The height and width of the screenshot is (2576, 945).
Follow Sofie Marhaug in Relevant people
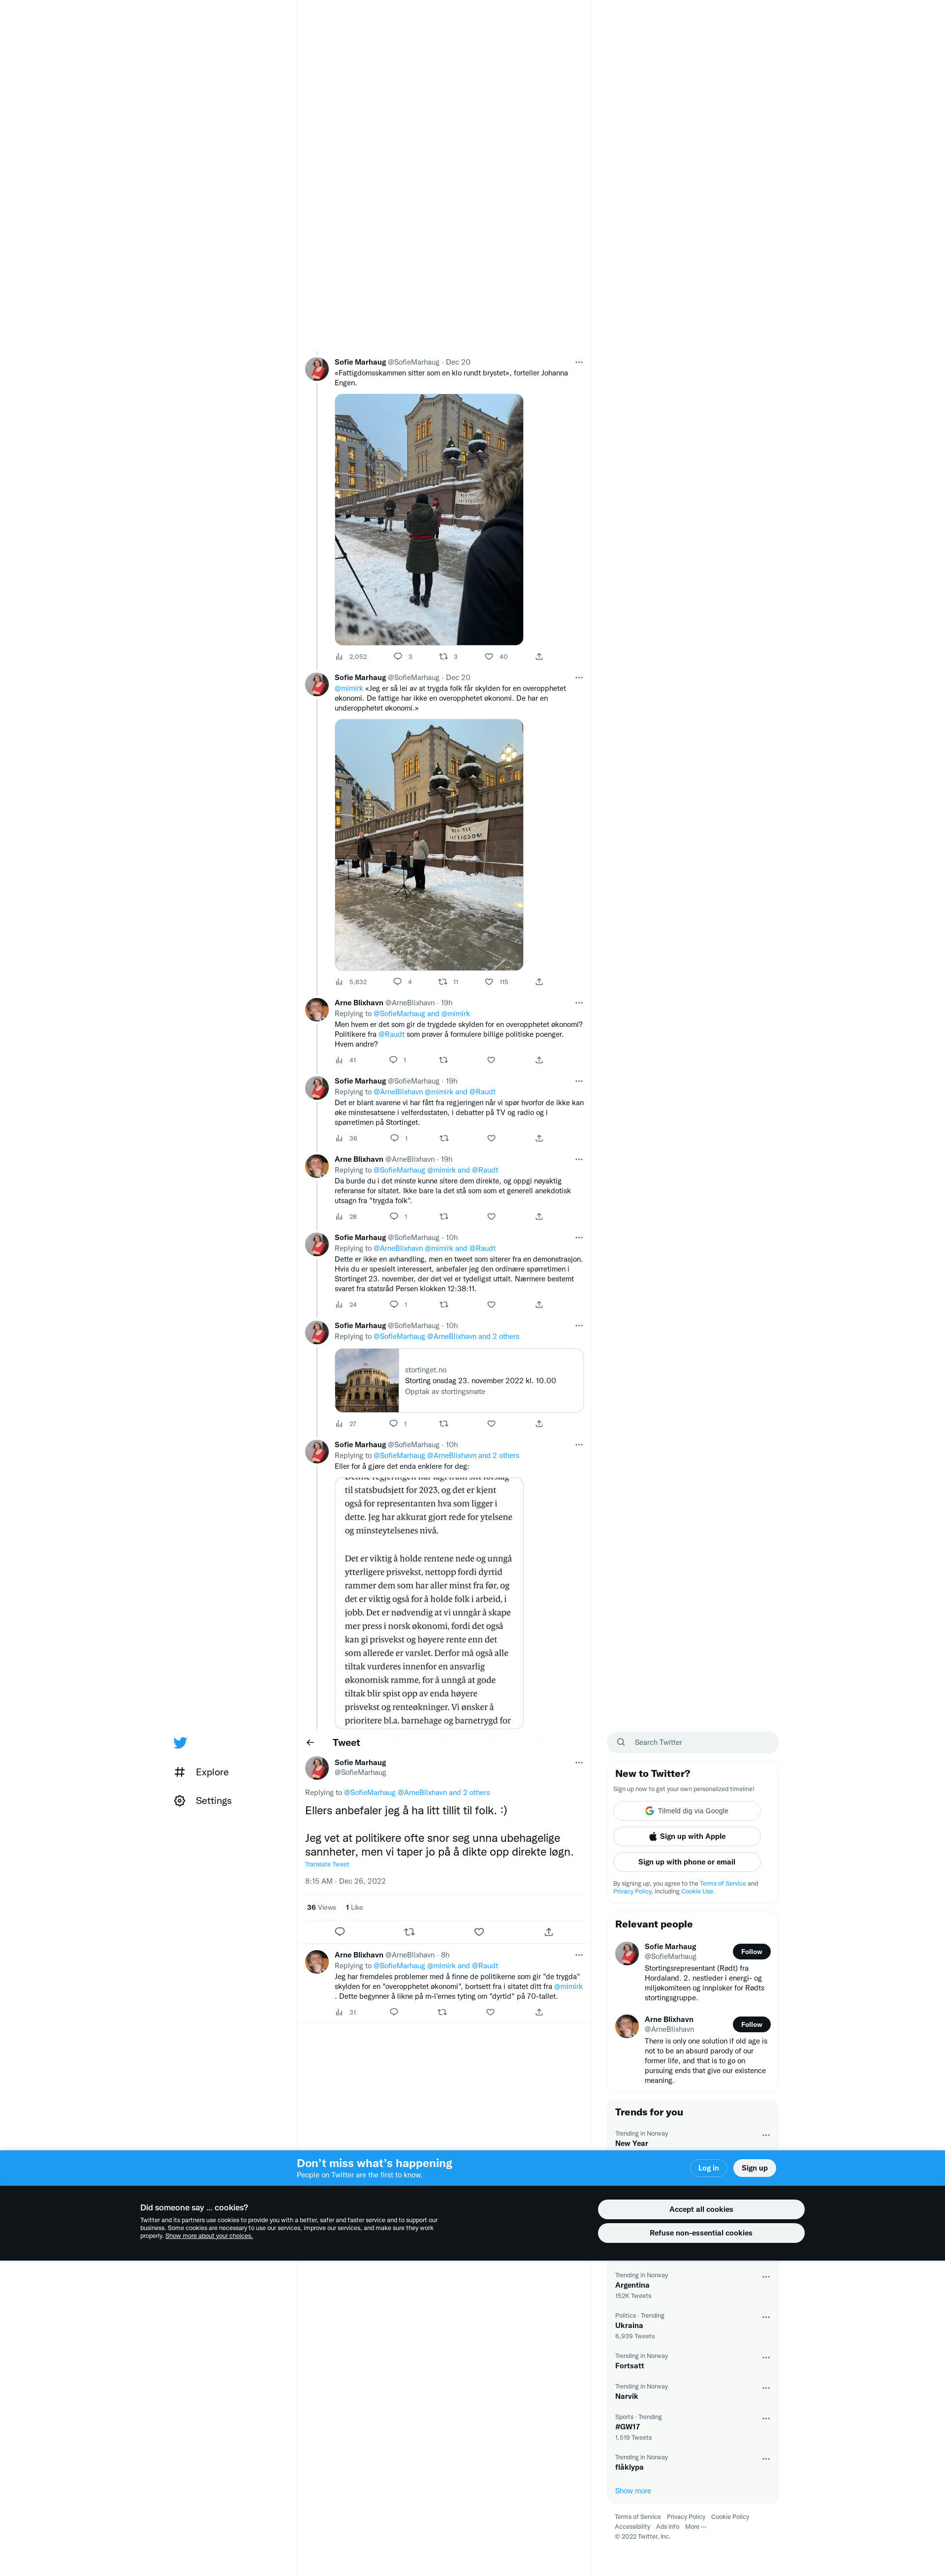752,1952
